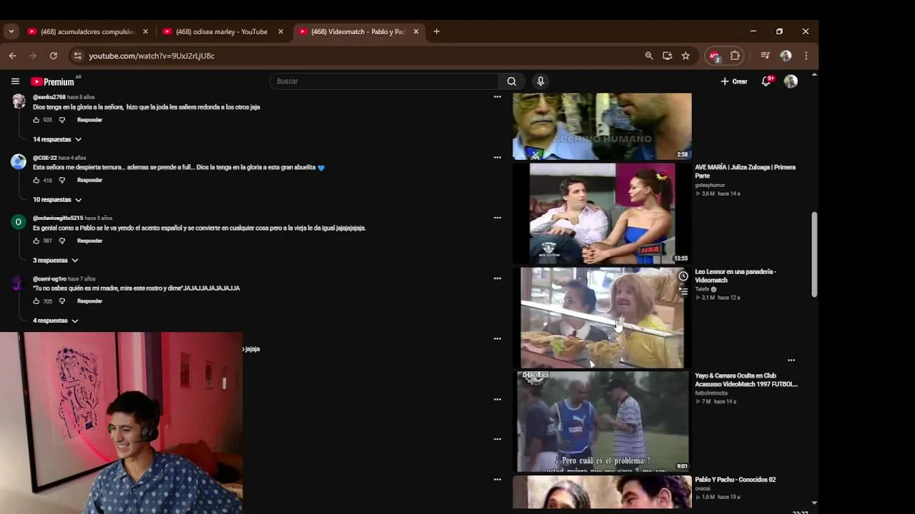The image size is (915, 514).
Task: Open the Crear upload menu
Action: click(734, 81)
